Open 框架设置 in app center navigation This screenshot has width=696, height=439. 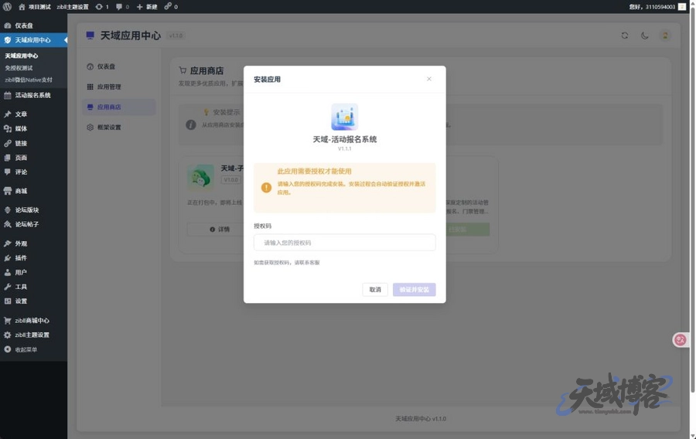pos(119,128)
